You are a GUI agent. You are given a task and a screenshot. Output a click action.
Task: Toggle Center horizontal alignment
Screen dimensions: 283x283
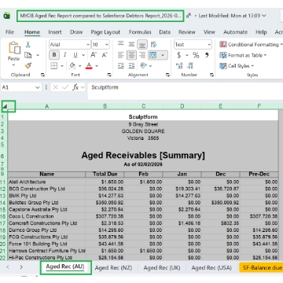(x=131, y=55)
